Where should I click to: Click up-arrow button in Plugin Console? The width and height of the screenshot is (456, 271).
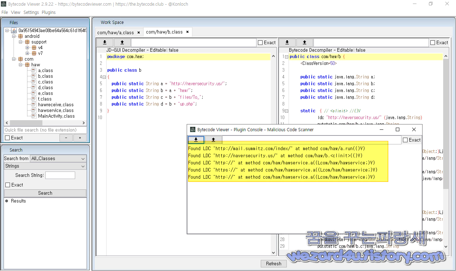pyautogui.click(x=213, y=140)
